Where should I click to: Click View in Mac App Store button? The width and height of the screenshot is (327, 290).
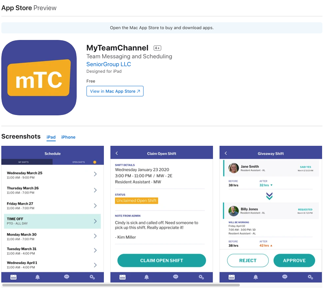115,91
